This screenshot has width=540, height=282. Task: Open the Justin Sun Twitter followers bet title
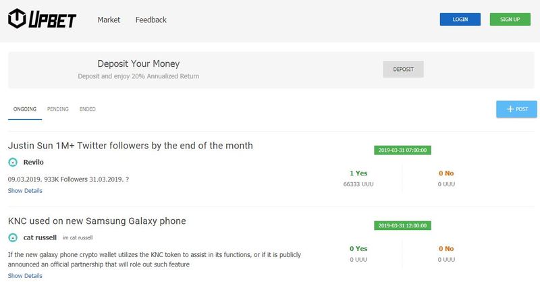click(130, 145)
